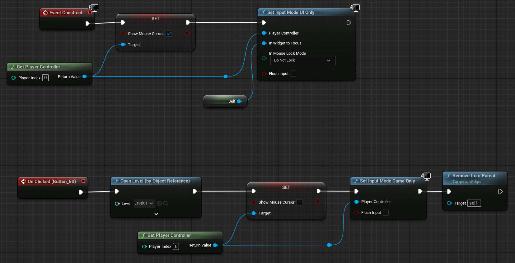Click the Self node output pin

(239, 101)
